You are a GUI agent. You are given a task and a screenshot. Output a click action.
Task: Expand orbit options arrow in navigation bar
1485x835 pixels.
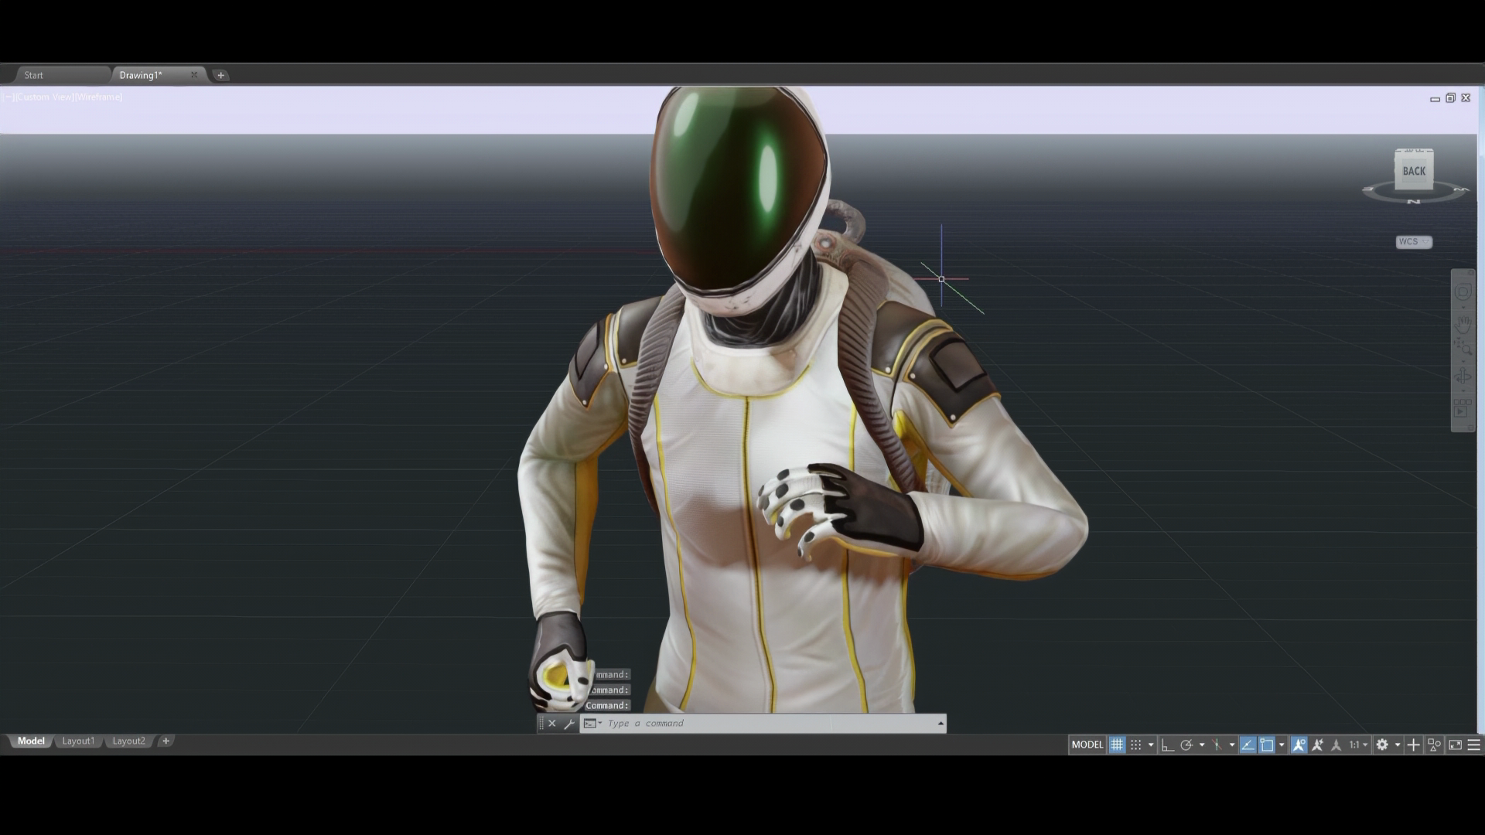1463,390
